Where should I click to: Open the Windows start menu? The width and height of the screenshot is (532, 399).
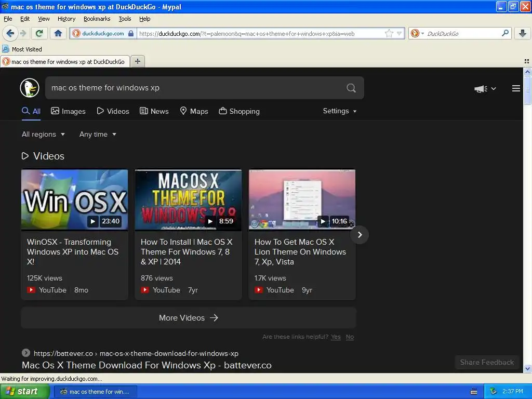pyautogui.click(x=24, y=392)
